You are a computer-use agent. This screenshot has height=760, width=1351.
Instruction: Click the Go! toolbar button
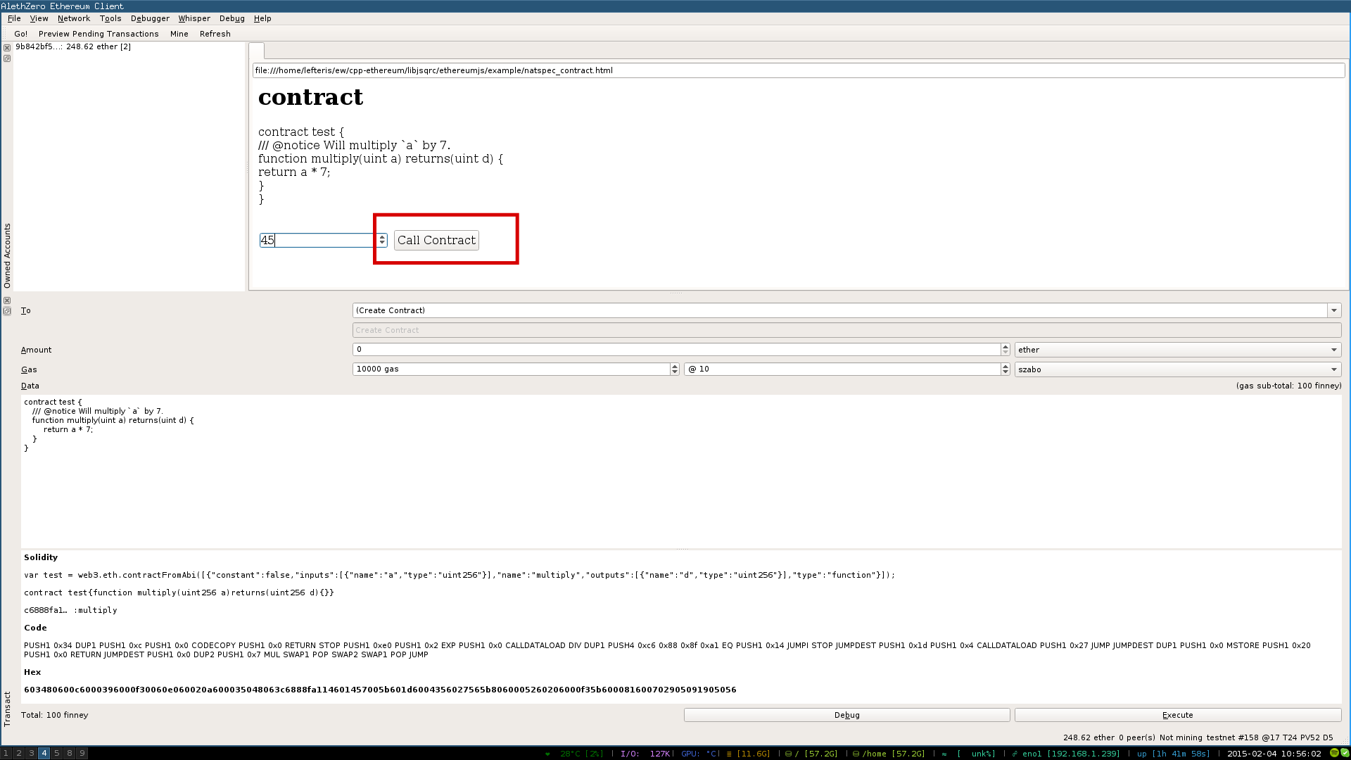pyautogui.click(x=20, y=33)
